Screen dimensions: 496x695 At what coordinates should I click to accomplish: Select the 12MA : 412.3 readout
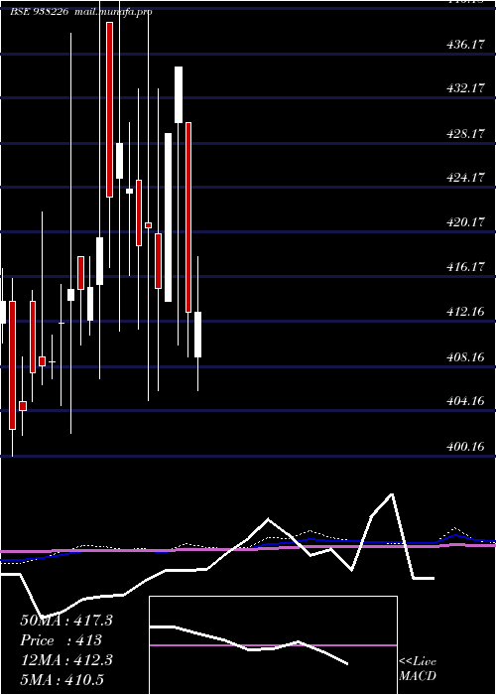66,660
